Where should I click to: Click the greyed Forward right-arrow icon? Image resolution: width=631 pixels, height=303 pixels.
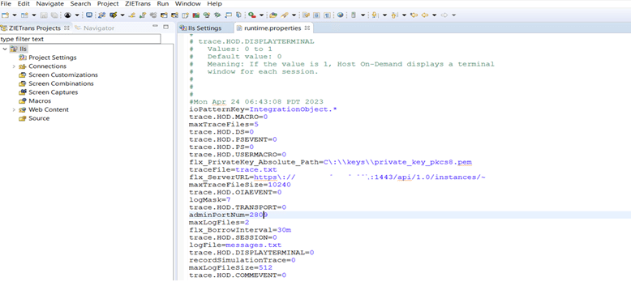point(444,15)
